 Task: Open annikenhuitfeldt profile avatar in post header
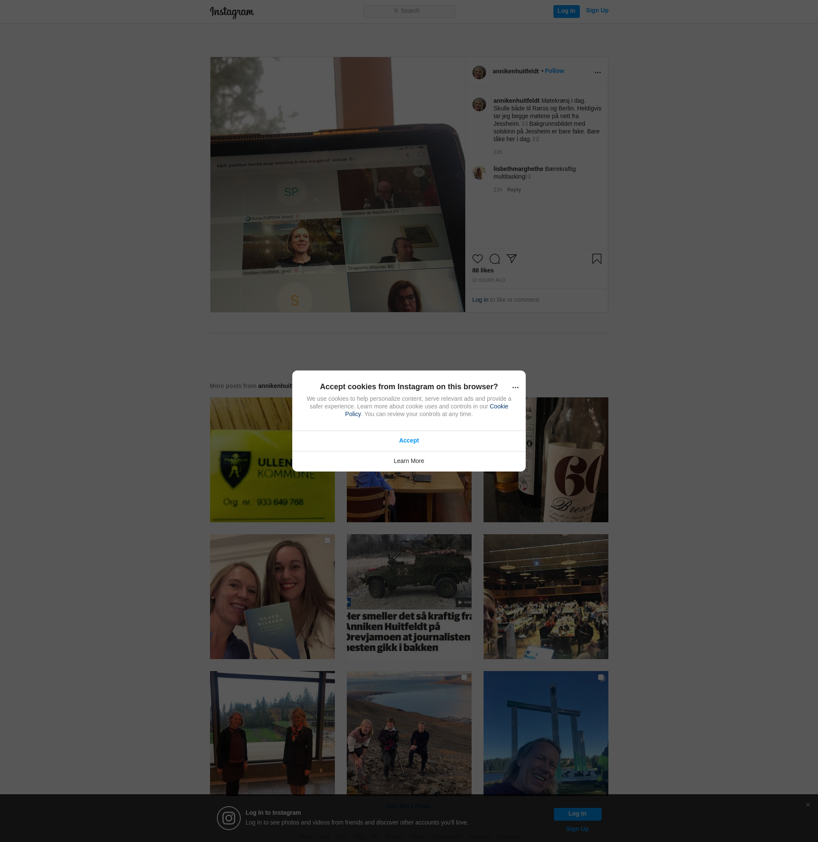[x=479, y=72]
